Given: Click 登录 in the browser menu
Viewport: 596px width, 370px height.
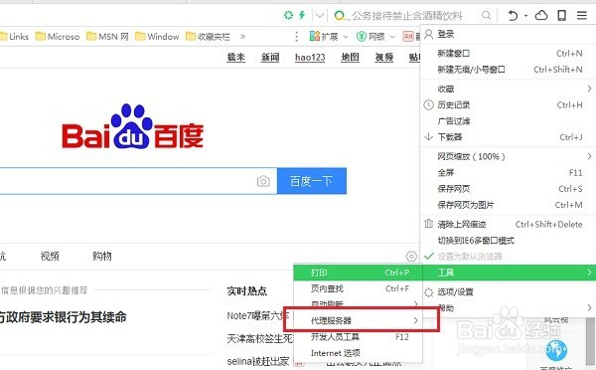Looking at the screenshot, I should pyautogui.click(x=508, y=34).
